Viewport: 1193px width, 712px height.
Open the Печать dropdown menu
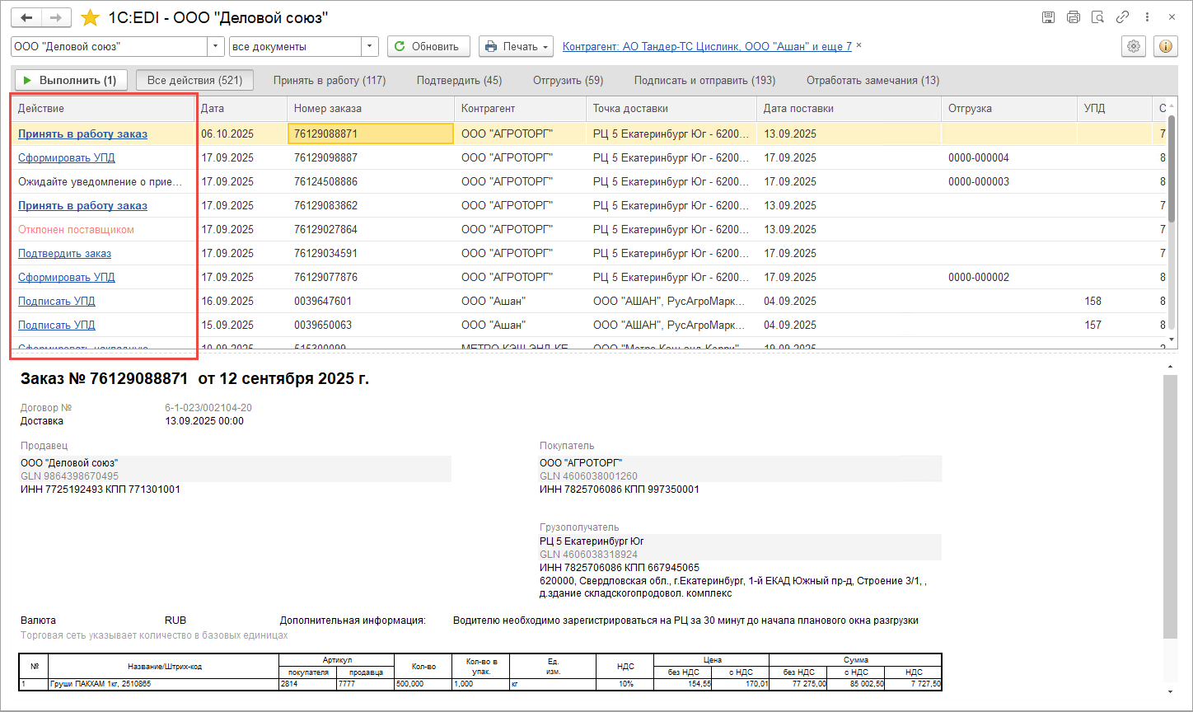pos(516,47)
